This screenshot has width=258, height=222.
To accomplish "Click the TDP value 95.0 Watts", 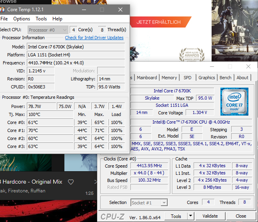I will coord(111,87).
